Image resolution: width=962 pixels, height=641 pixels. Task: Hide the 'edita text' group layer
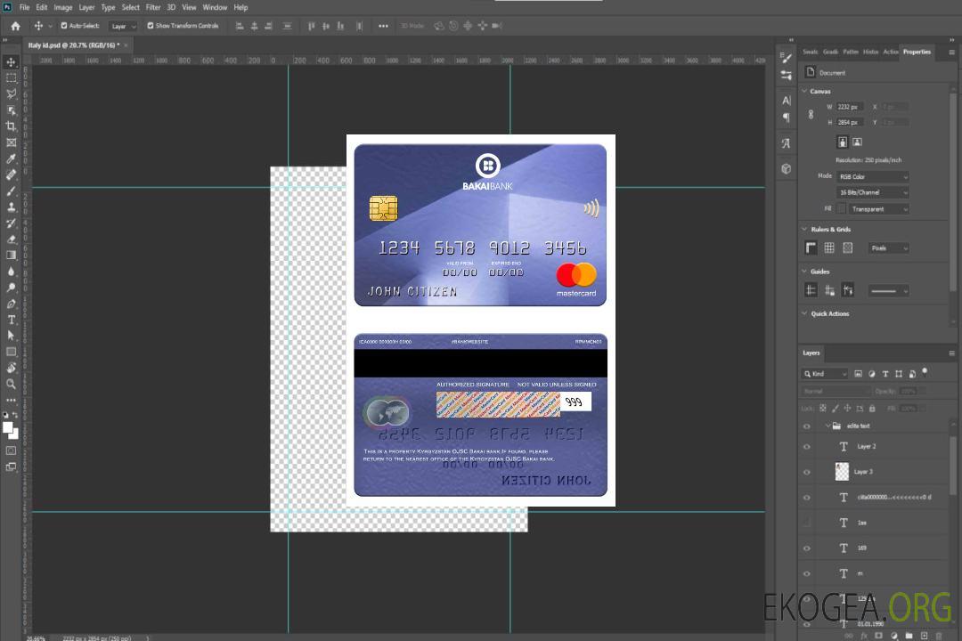[807, 426]
